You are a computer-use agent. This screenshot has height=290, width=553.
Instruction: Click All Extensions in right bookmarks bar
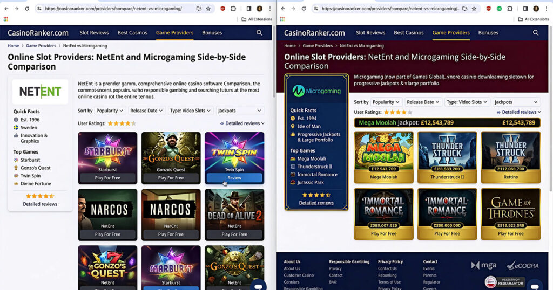tap(533, 19)
